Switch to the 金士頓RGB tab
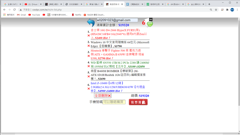The height and width of the screenshot is (135, 240). 196,4
